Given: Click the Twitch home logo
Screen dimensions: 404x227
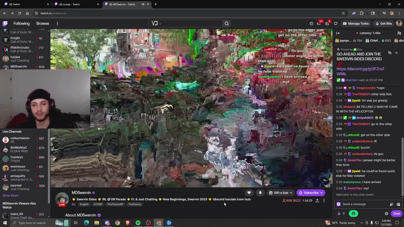Looking at the screenshot, I should [5, 23].
